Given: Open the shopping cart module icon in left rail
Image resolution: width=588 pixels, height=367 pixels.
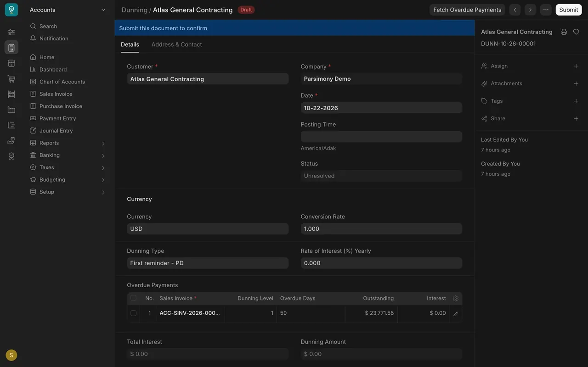Looking at the screenshot, I should pyautogui.click(x=11, y=78).
